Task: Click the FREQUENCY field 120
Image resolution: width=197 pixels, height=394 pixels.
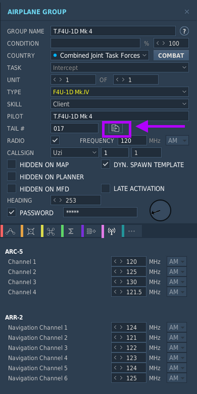Action: click(x=132, y=140)
